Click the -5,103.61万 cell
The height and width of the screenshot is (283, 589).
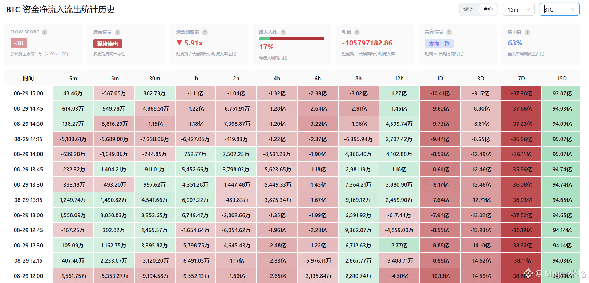[73, 139]
